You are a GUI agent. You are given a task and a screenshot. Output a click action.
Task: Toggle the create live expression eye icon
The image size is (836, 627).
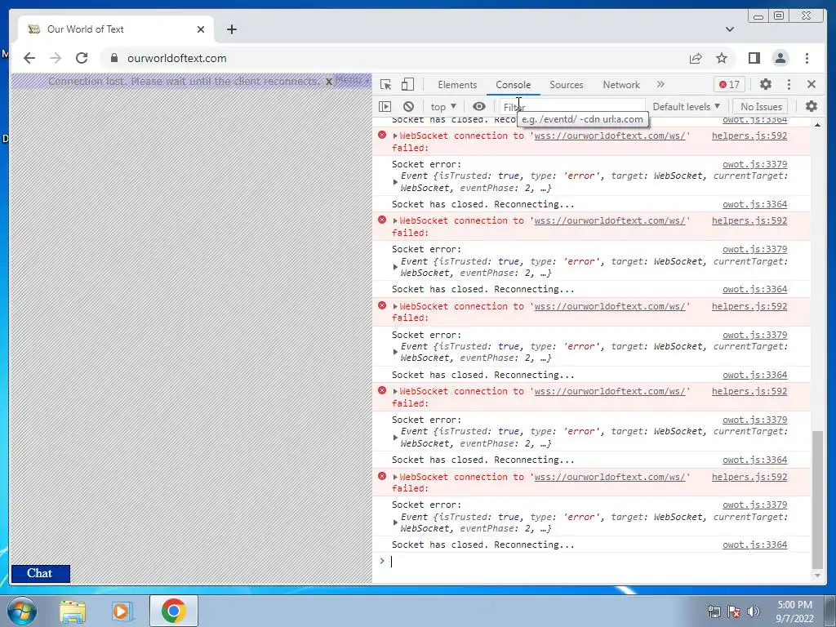(x=478, y=107)
